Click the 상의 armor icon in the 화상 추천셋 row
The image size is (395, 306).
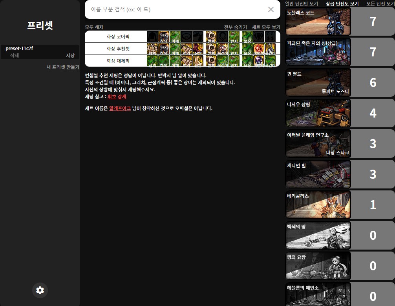pos(152,49)
